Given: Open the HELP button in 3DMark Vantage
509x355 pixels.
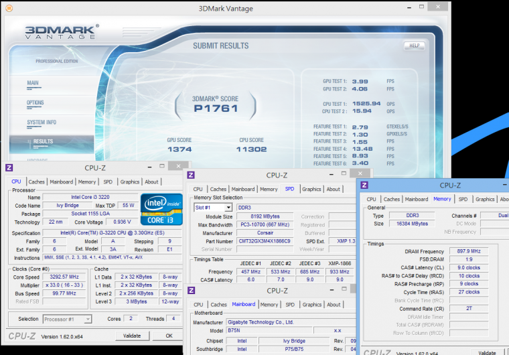Looking at the screenshot, I should coord(414,46).
